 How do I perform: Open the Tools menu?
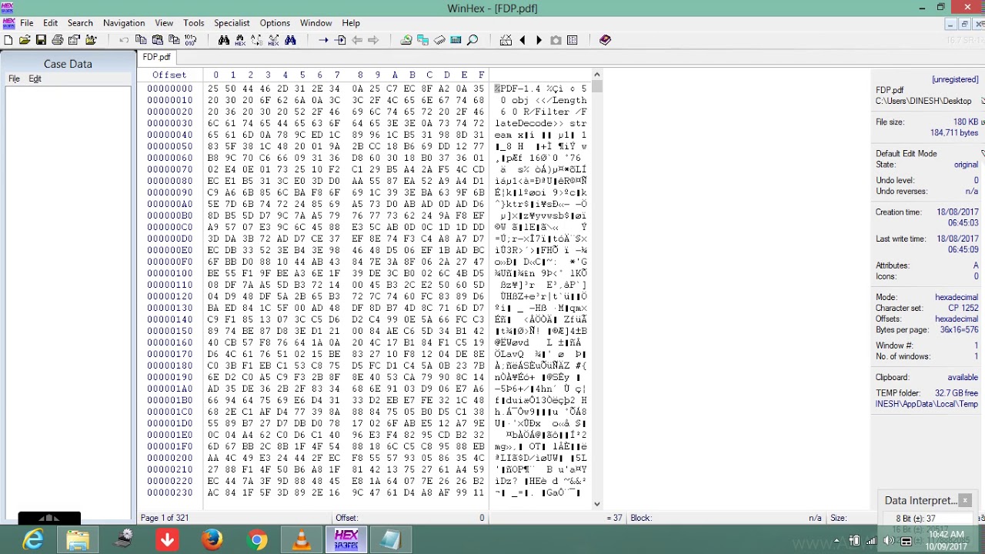click(194, 23)
